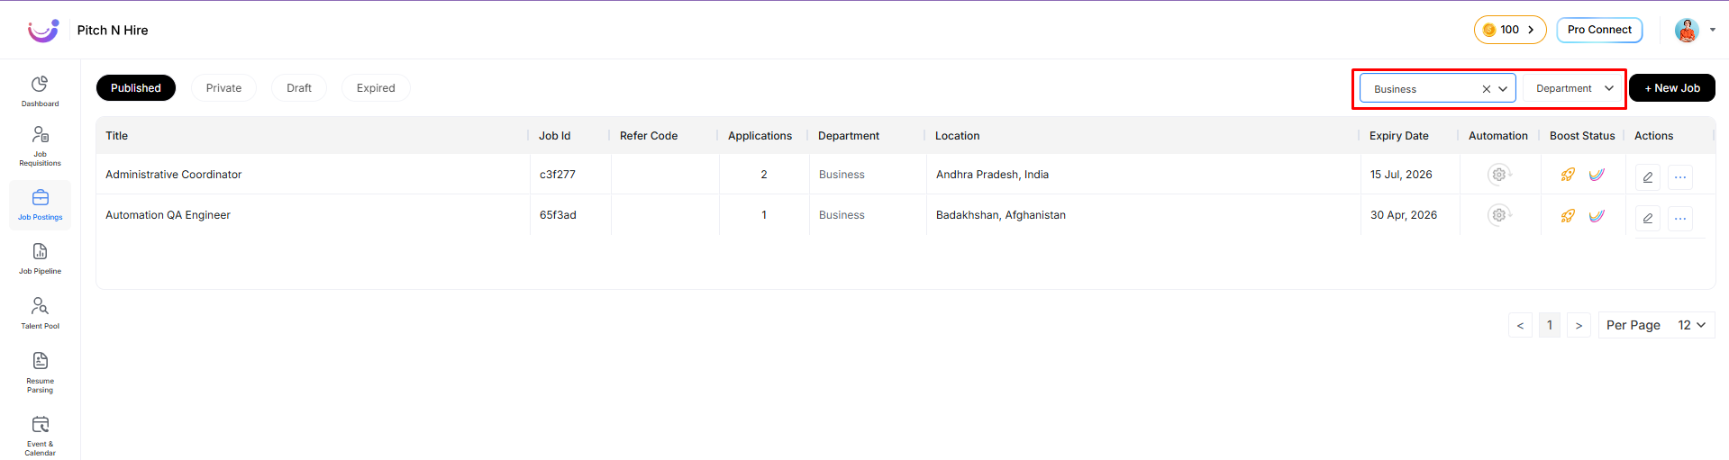The height and width of the screenshot is (460, 1729).
Task: Click the automation gear for Automation QA Engineer
Action: click(1499, 215)
